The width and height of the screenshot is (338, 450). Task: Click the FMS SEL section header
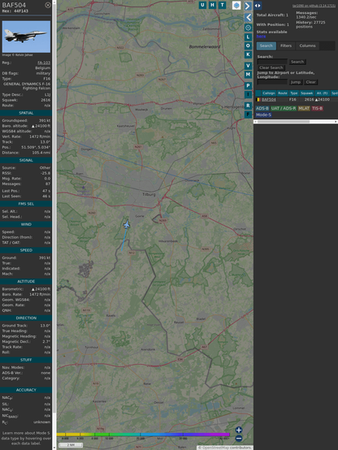(x=26, y=204)
